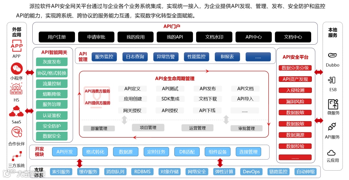Open 我的应用 in the portal
This screenshot has width=349, height=180.
135,37
